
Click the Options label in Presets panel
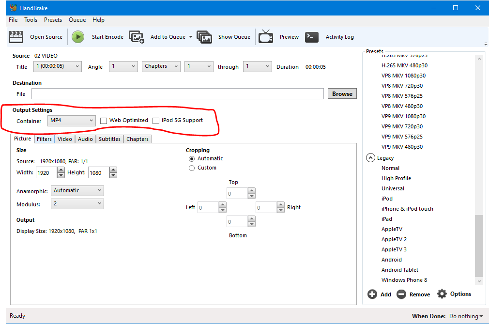pos(460,294)
